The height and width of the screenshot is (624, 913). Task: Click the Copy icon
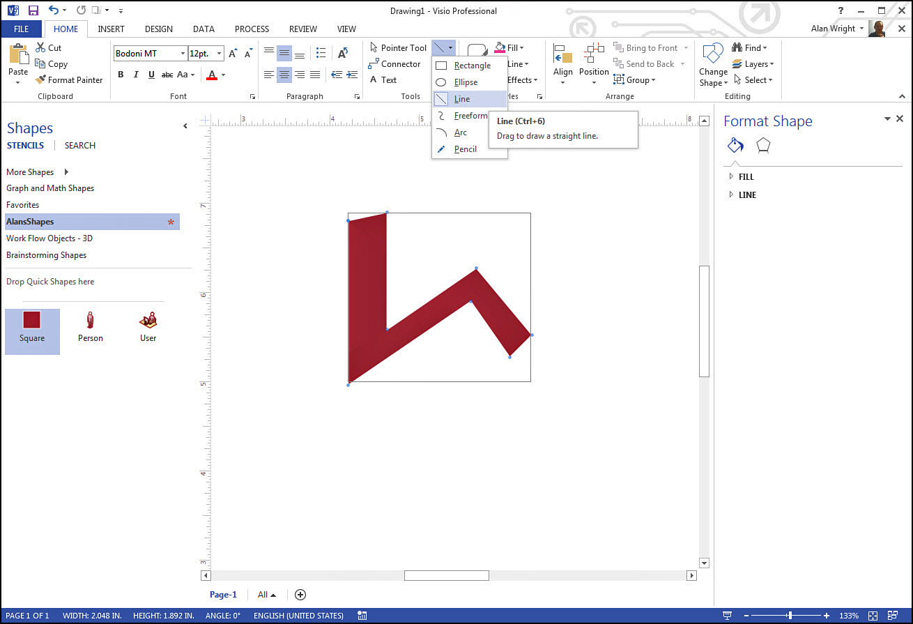[x=40, y=63]
